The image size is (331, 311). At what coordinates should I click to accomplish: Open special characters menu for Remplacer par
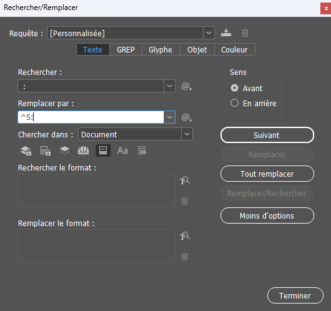pos(186,117)
